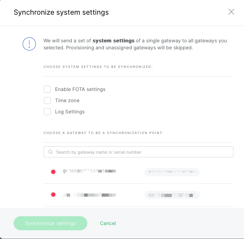Click the Choose a gateway synchronization point heading
Screen dimensions: 244x239
[x=103, y=133]
